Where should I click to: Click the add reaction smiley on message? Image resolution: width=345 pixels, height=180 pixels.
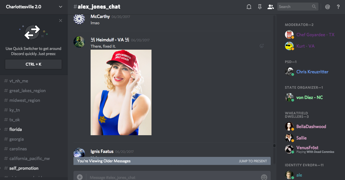click(x=261, y=46)
